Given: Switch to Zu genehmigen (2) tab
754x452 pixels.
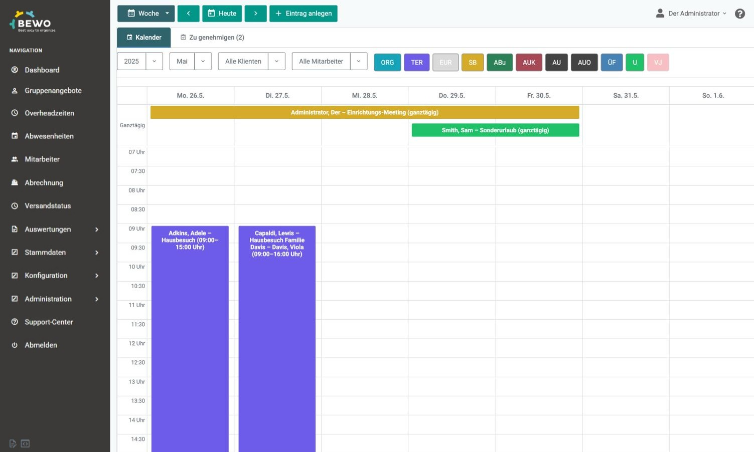Looking at the screenshot, I should coord(212,38).
